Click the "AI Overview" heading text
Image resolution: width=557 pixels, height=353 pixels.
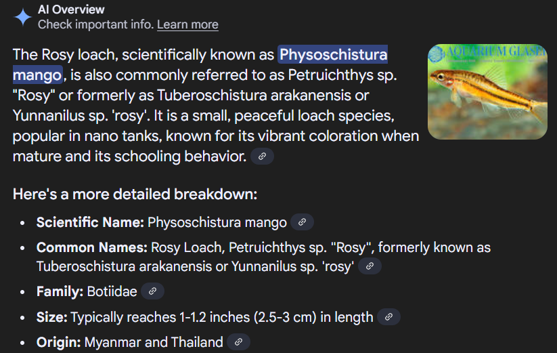click(x=71, y=9)
